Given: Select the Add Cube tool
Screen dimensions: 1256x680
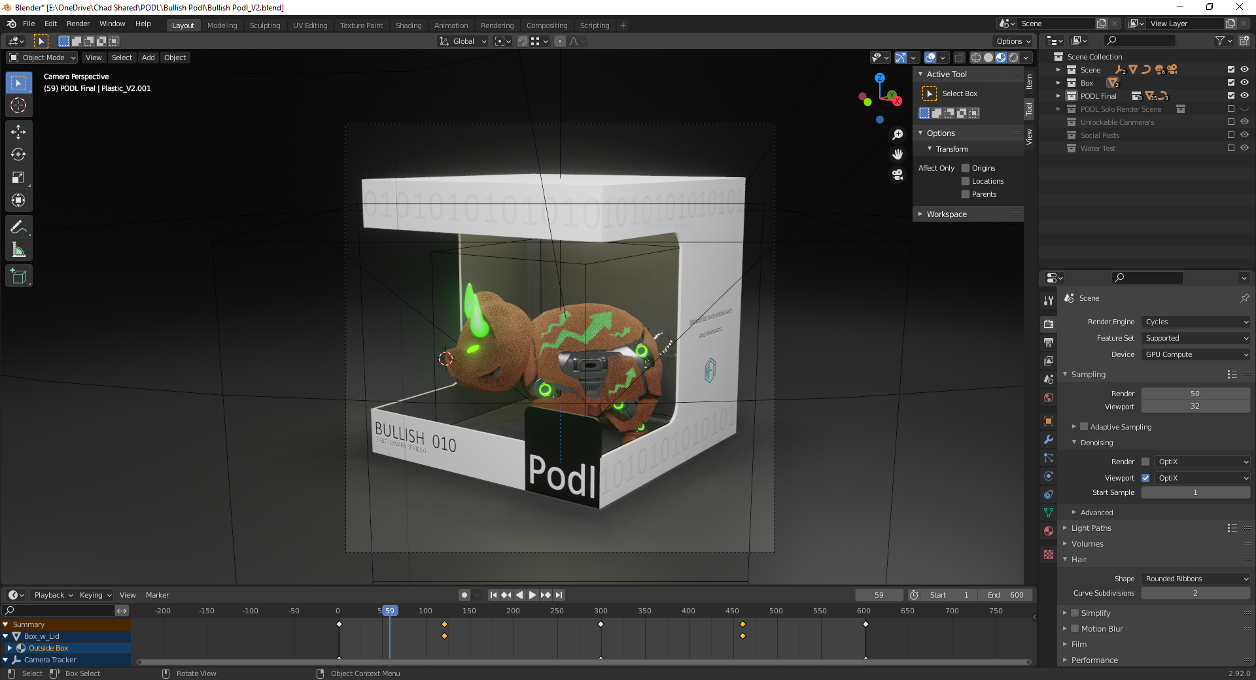Looking at the screenshot, I should click(18, 277).
